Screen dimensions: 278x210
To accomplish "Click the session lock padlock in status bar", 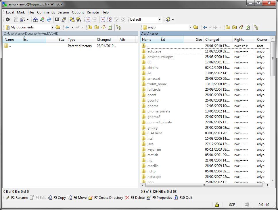I will click(217, 205).
